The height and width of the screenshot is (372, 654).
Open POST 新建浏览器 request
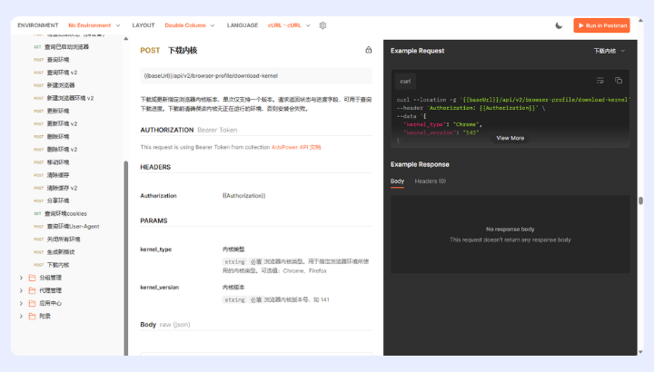tap(54, 85)
